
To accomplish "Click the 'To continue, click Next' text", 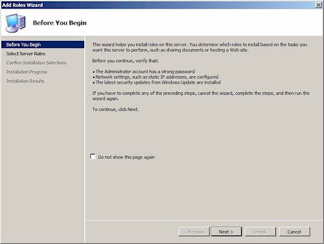I will 115,110.
